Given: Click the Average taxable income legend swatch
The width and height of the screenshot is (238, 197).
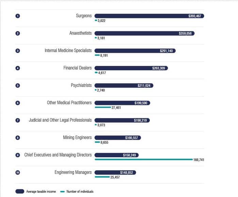Looking at the screenshot, I should (x=20, y=192).
